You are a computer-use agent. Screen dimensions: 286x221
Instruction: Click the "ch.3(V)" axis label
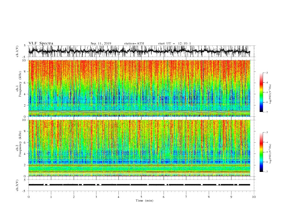17,185
